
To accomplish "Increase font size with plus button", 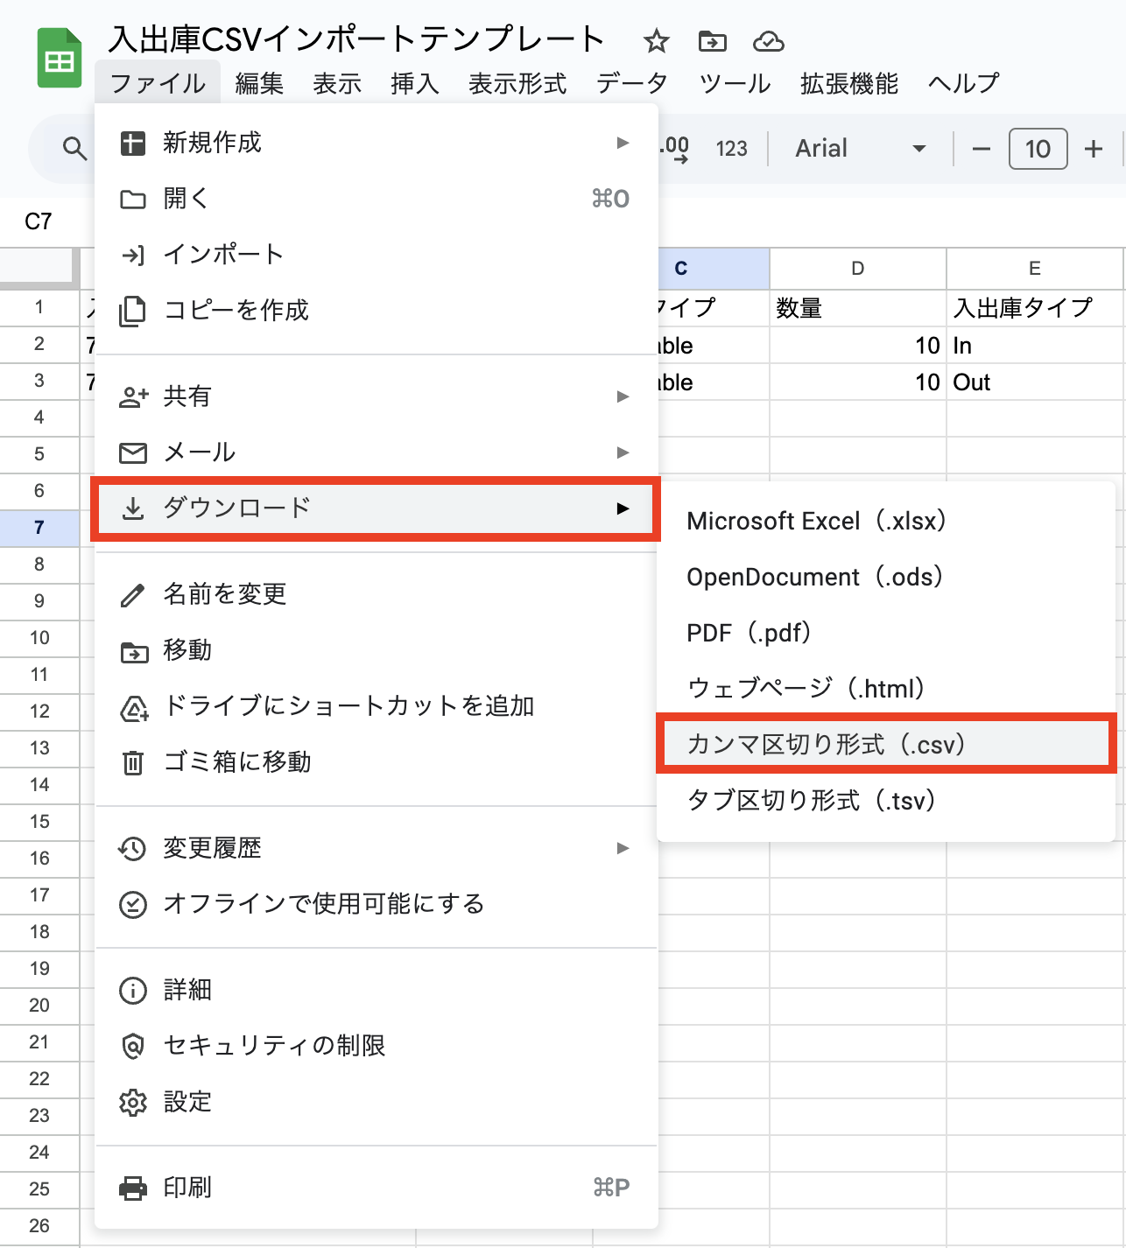I will (1093, 149).
